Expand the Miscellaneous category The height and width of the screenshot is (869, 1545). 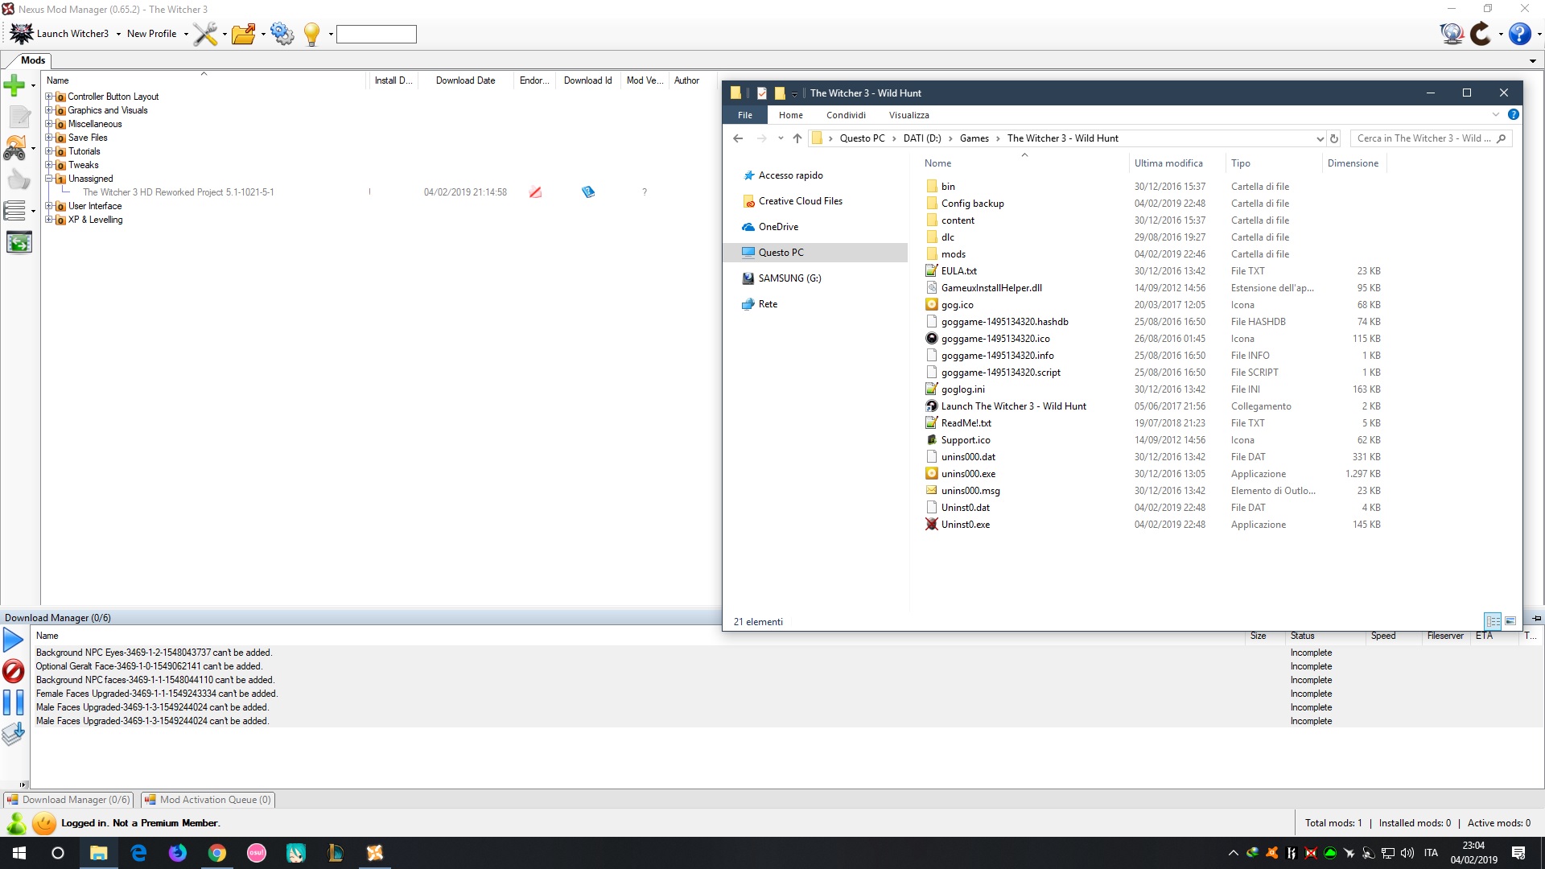(49, 124)
